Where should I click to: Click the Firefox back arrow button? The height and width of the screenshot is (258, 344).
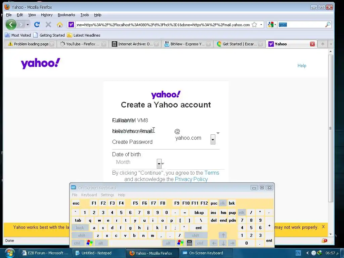[x=11, y=24]
